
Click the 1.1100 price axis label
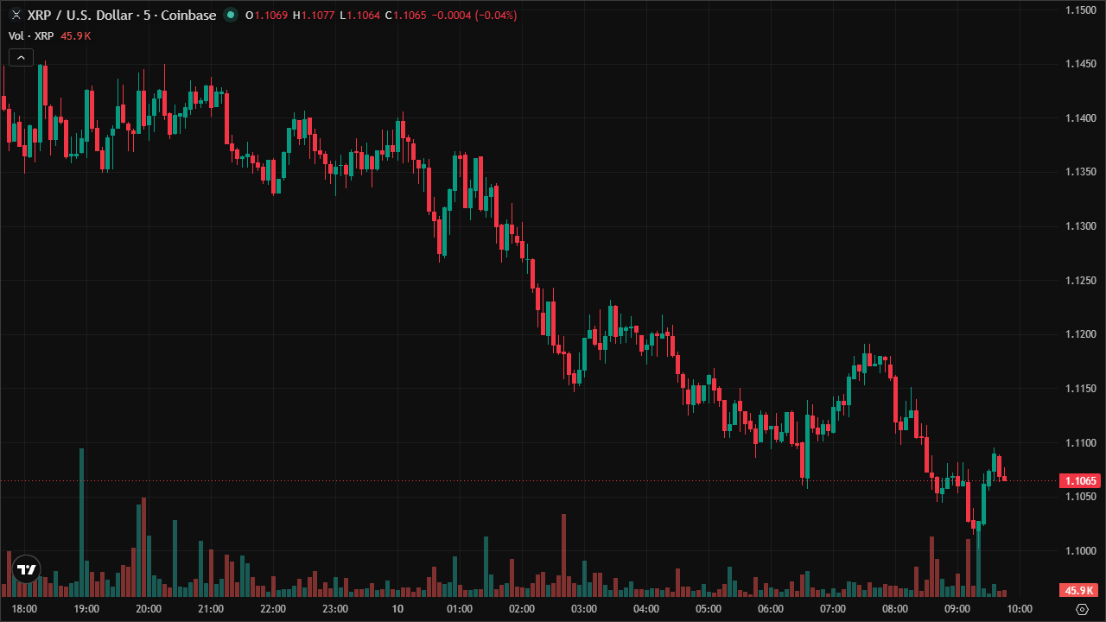point(1080,442)
